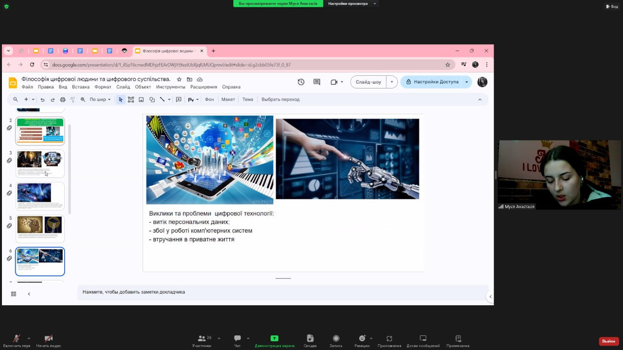623x350 pixels.
Task: Open version history clock icon
Action: [x=301, y=82]
